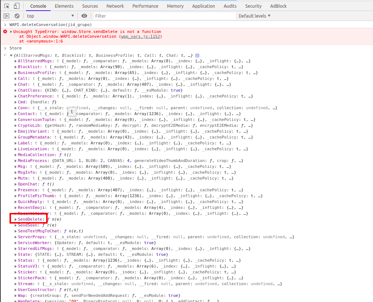Open the Default levels dropdown
The image size is (373, 302).
coord(254,16)
